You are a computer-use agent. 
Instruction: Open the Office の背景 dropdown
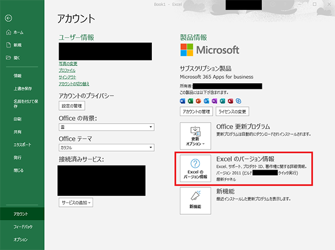coord(107,127)
